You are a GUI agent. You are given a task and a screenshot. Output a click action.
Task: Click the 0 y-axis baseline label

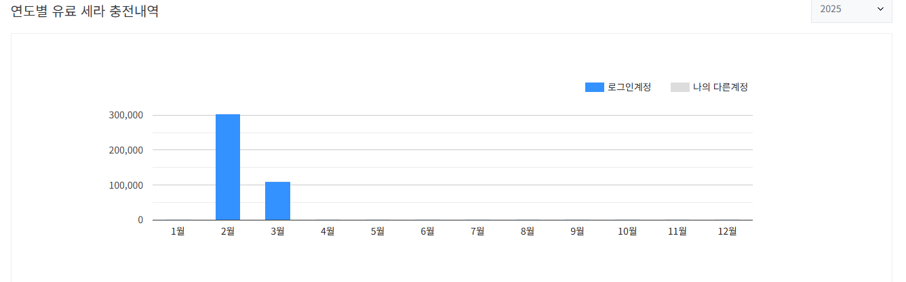click(x=140, y=220)
